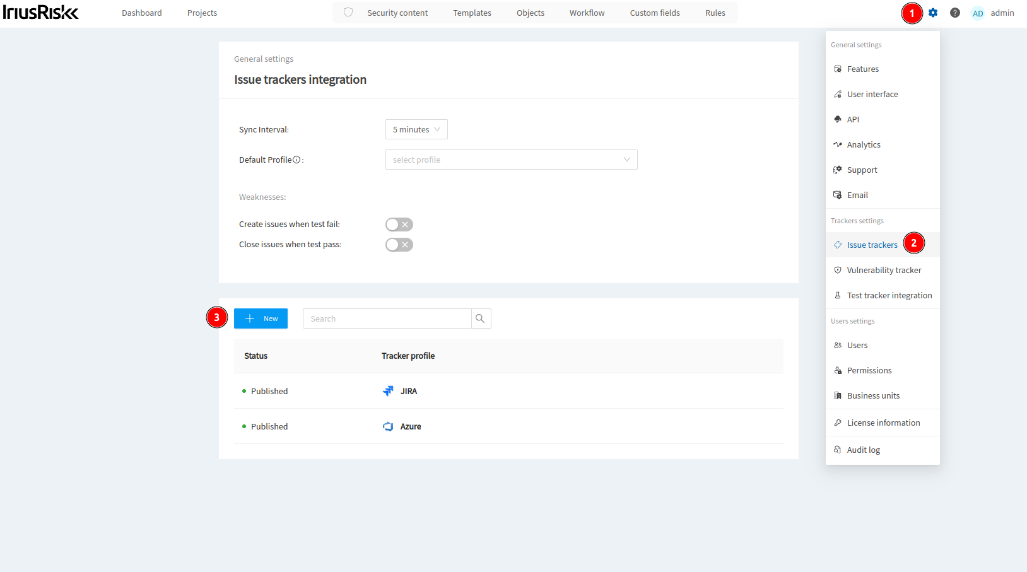Click the Email icon in settings menu
The width and height of the screenshot is (1027, 572).
pyautogui.click(x=838, y=195)
